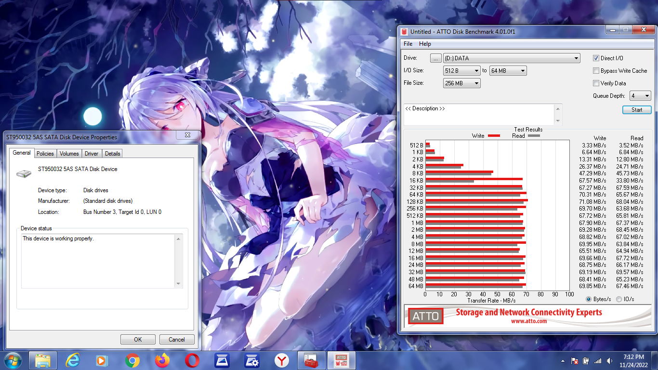Screen dimensions: 658x370
Task: Launch Google Chrome from the taskbar
Action: coord(132,360)
